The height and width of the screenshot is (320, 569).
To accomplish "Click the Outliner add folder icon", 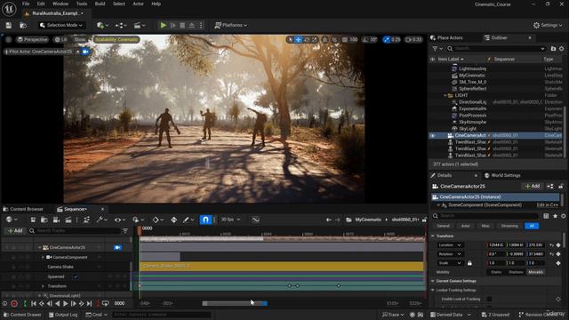I will pos(553,48).
